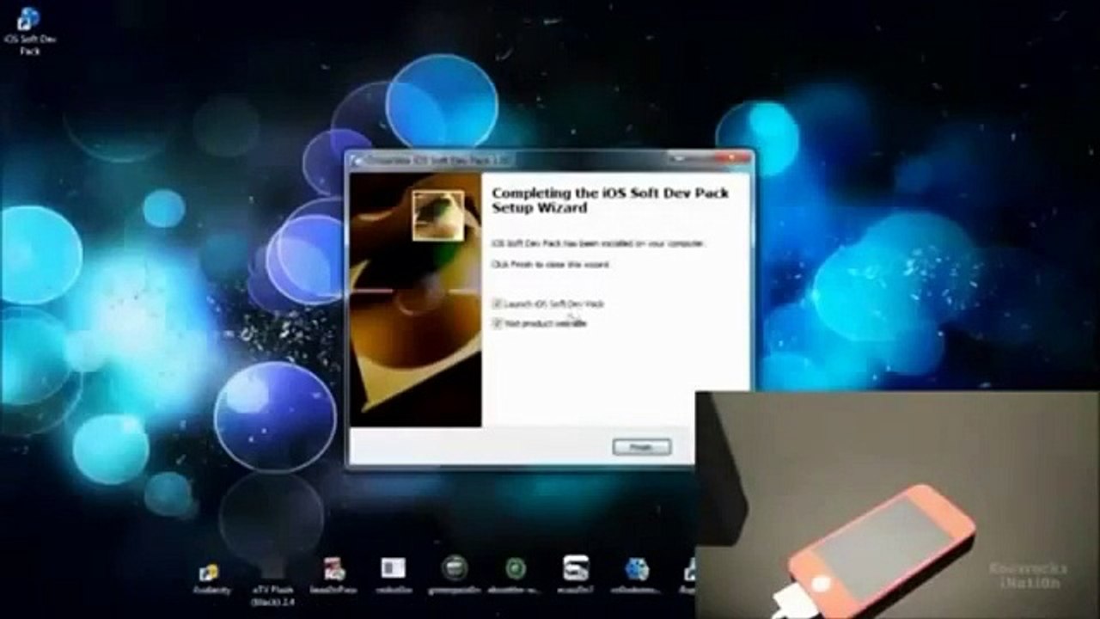Click Finish to close the setup wizard

coord(641,447)
